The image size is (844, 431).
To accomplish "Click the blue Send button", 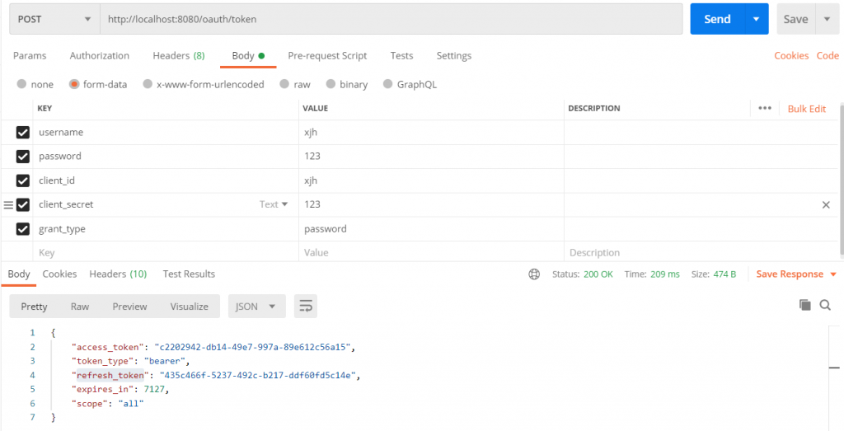I will pyautogui.click(x=716, y=19).
